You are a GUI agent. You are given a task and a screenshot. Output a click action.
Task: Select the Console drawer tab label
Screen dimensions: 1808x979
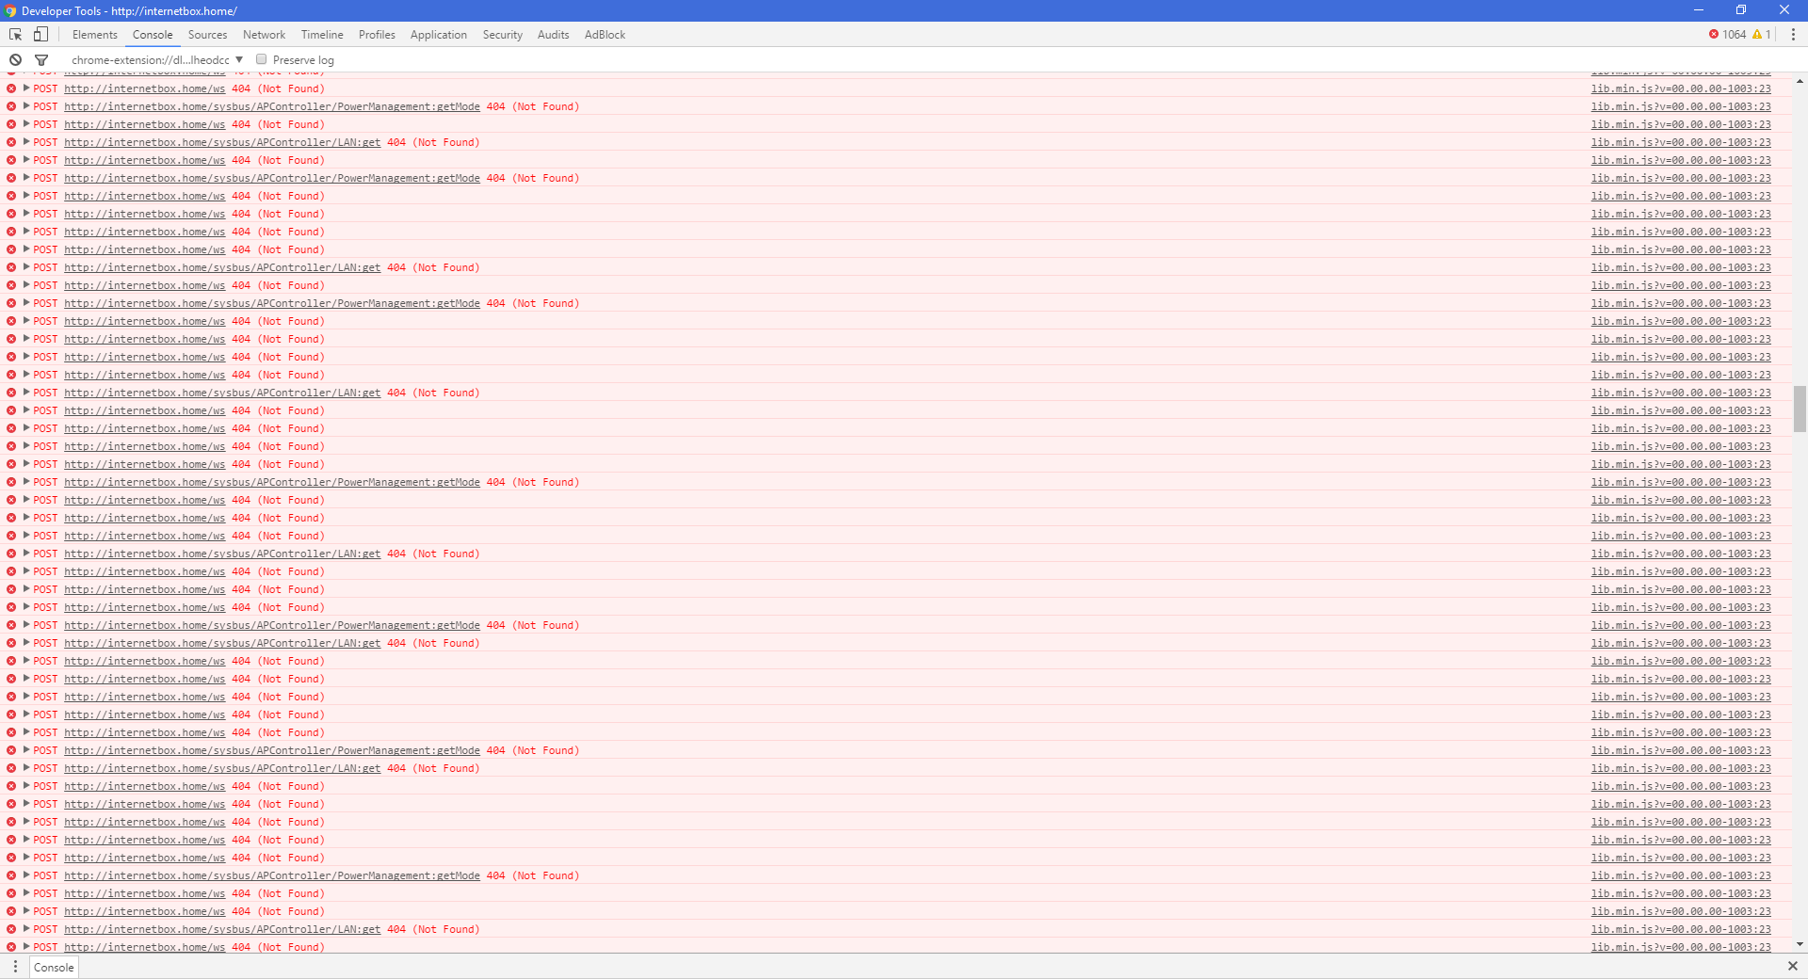pyautogui.click(x=54, y=967)
